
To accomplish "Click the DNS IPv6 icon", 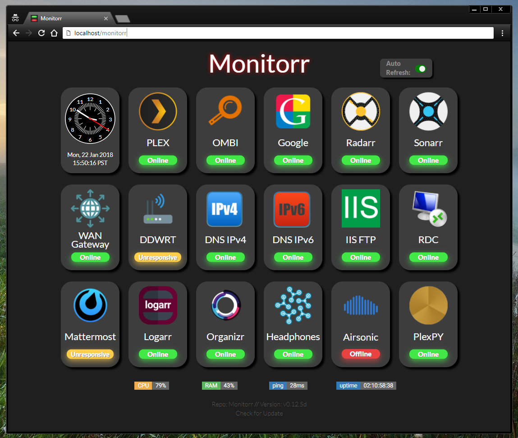I will click(x=292, y=209).
